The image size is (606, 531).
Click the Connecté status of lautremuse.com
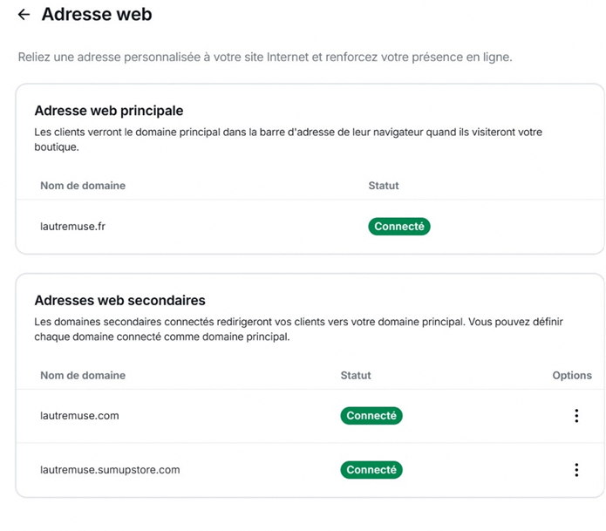(x=371, y=416)
